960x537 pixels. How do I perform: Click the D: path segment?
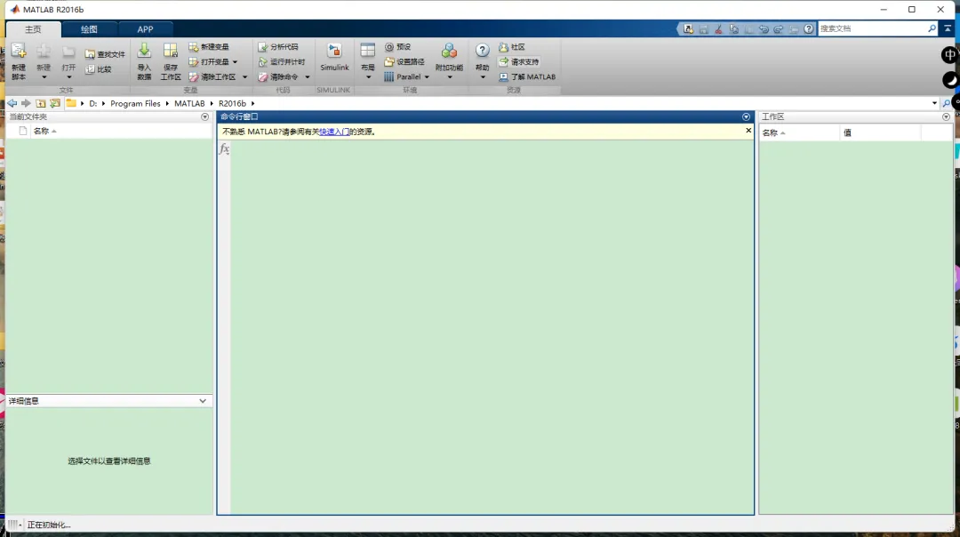pos(93,103)
